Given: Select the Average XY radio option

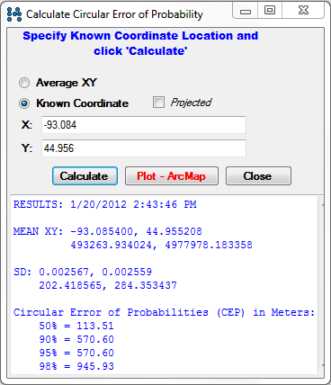Looking at the screenshot, I should tap(24, 83).
